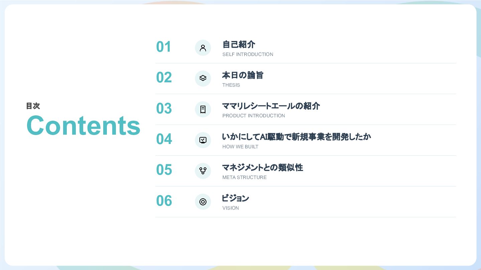Select the ビジョン title text
This screenshot has width=481, height=270.
[235, 198]
